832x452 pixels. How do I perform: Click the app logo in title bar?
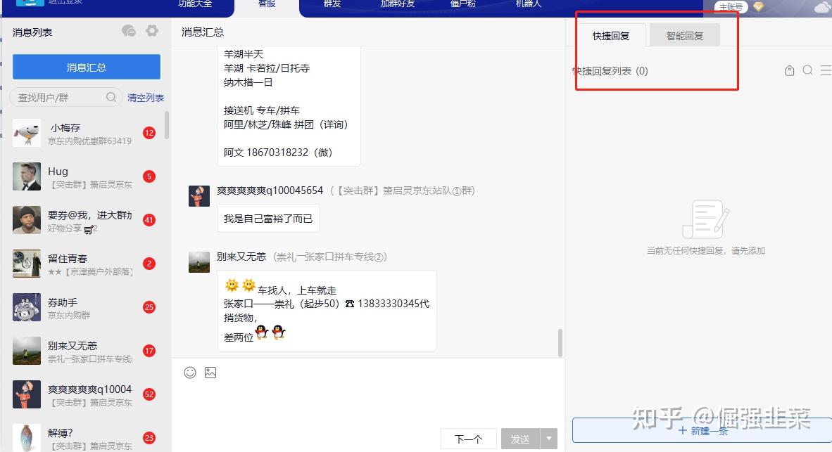click(29, 3)
